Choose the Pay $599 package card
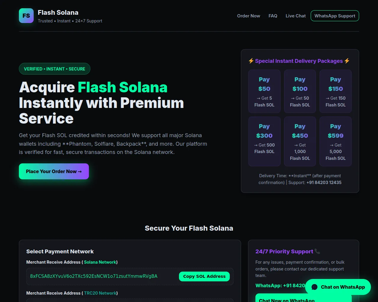378x302 pixels. click(335, 141)
